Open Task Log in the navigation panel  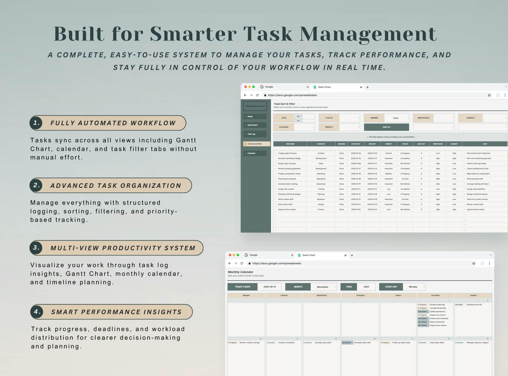[255, 134]
